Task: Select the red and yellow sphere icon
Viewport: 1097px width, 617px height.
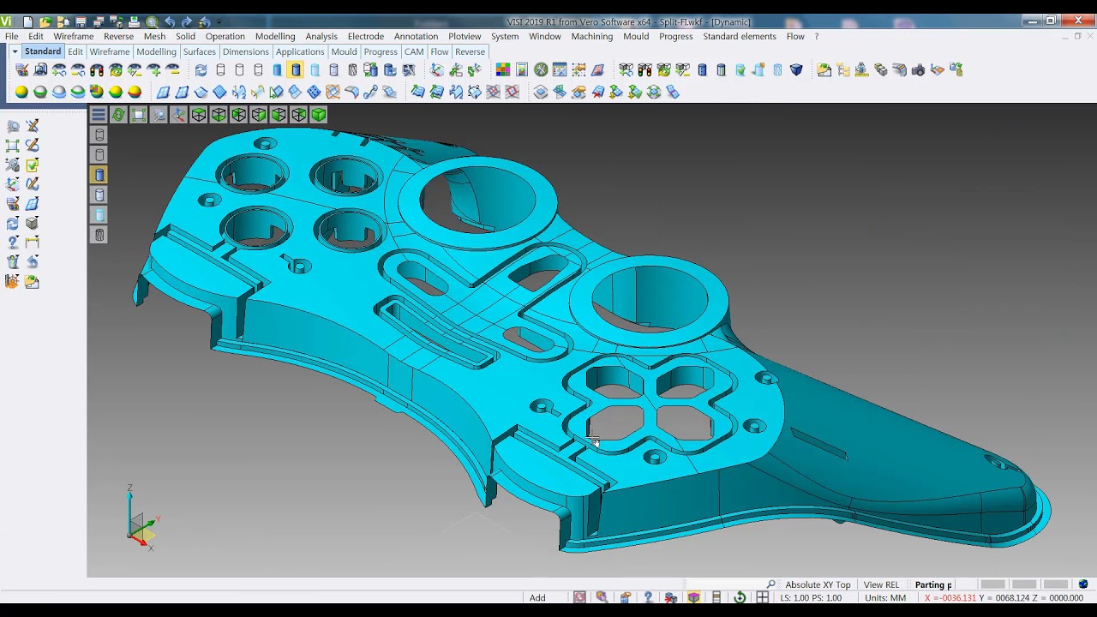Action: tap(135, 92)
